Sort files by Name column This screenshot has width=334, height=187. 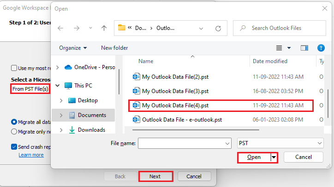146,61
